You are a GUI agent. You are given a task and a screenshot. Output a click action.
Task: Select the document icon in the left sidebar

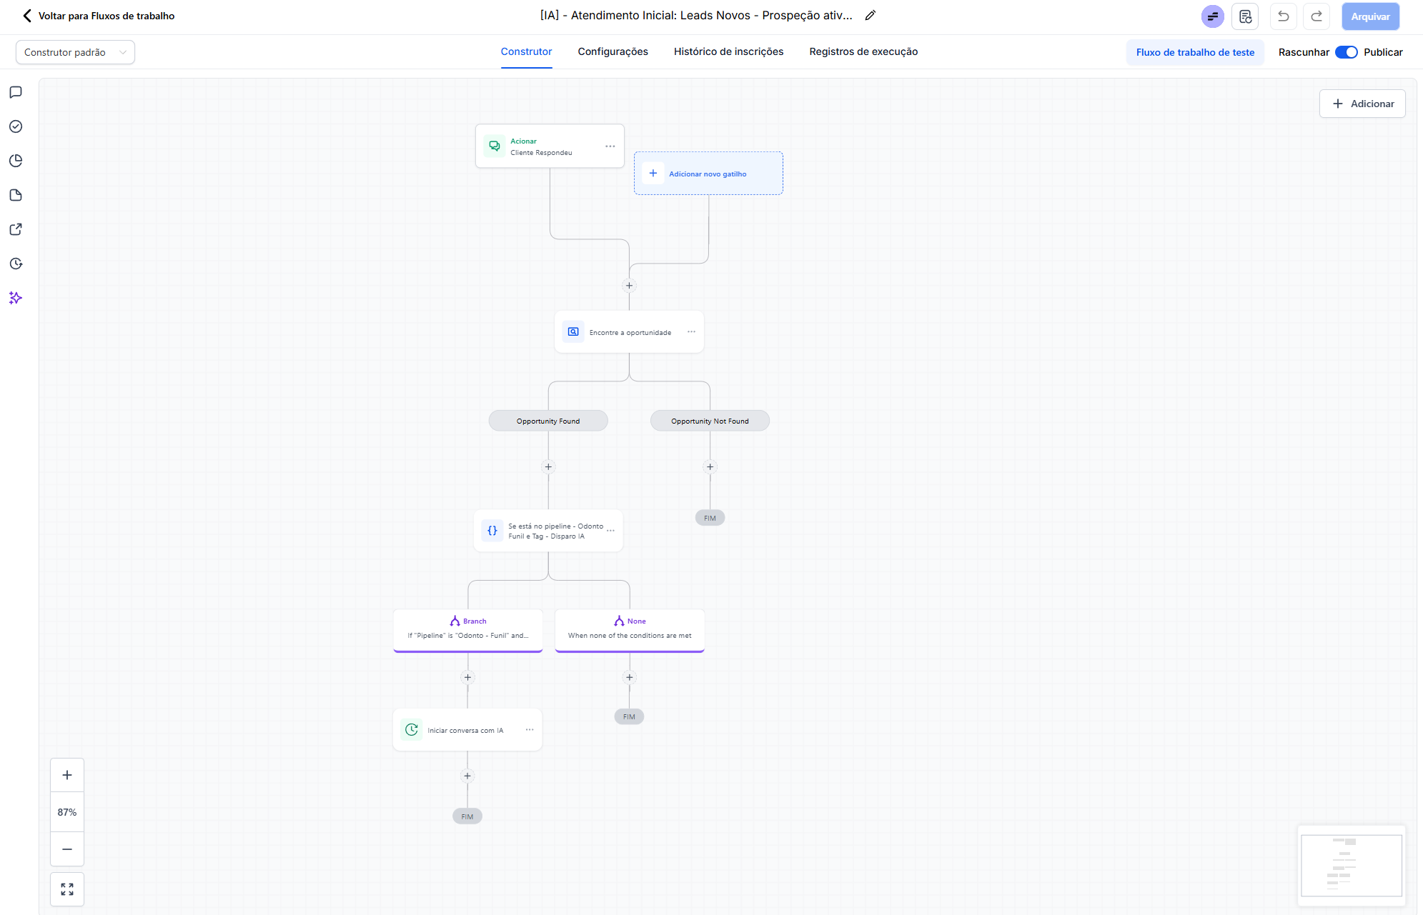pos(15,195)
